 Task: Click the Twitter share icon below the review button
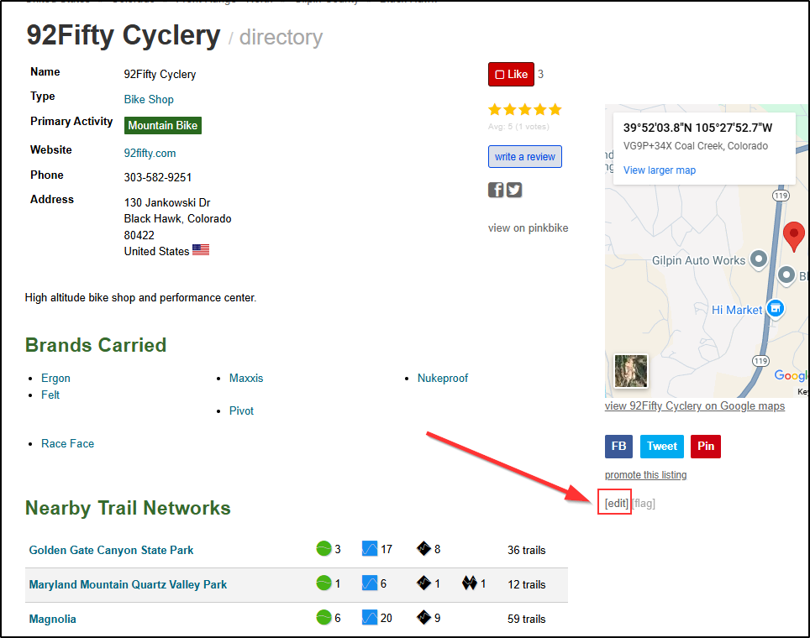click(x=514, y=190)
